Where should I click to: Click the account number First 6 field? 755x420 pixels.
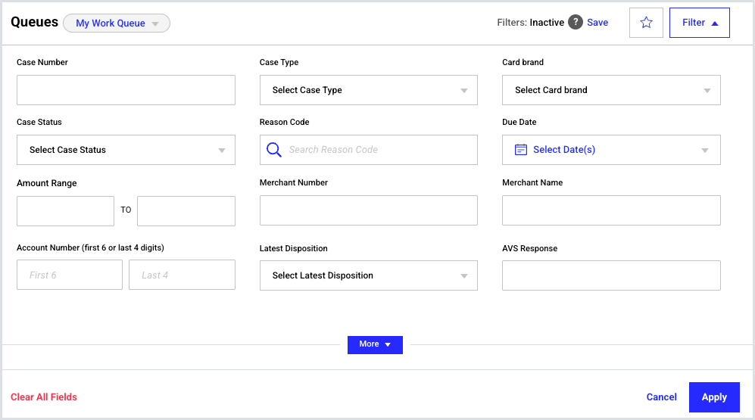[x=70, y=275]
